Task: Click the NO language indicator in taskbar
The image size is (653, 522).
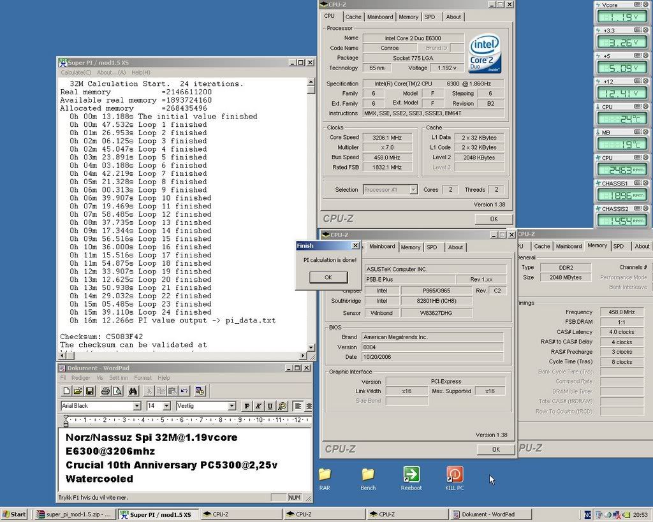Action: (x=587, y=514)
